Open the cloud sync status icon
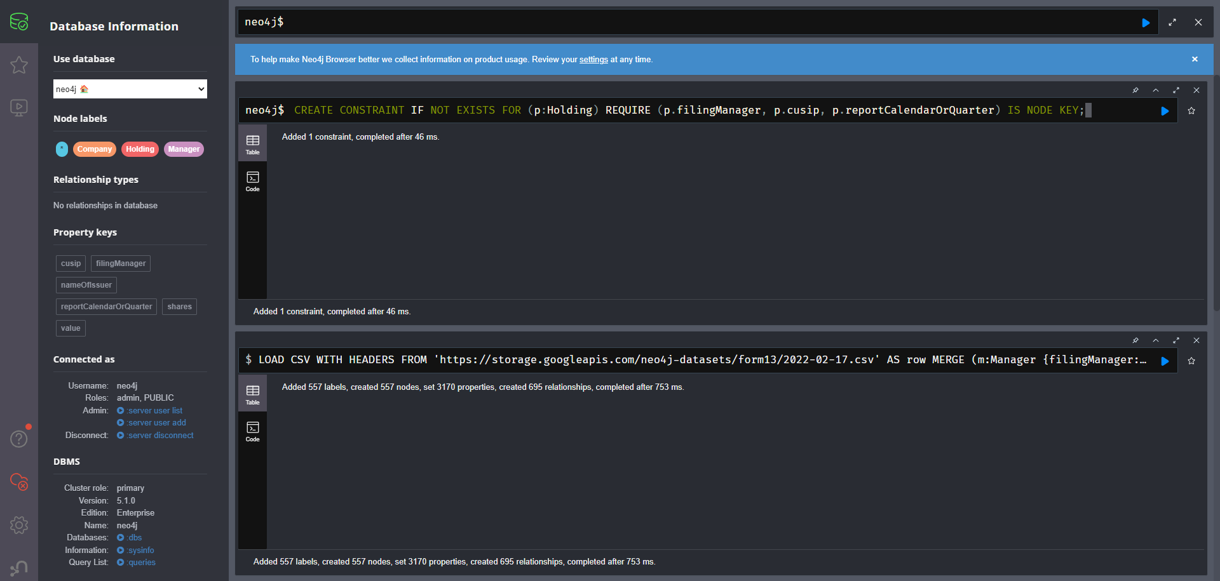Viewport: 1220px width, 581px height. tap(19, 481)
